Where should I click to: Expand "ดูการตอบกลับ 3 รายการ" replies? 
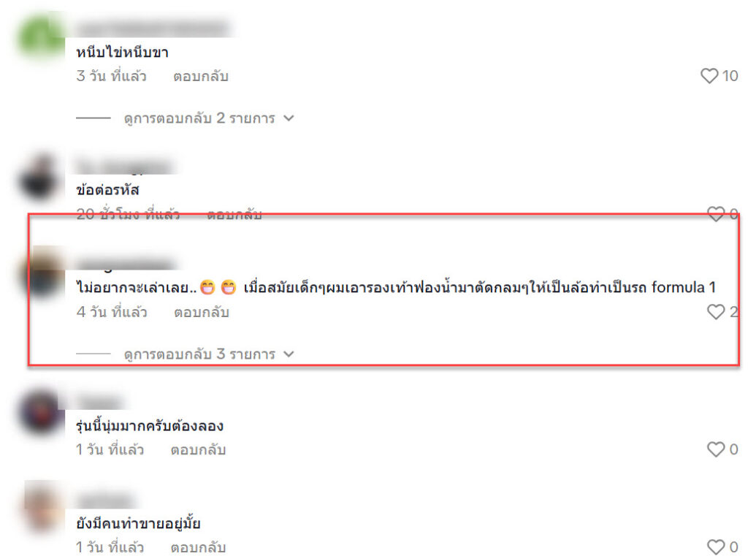[x=199, y=354]
